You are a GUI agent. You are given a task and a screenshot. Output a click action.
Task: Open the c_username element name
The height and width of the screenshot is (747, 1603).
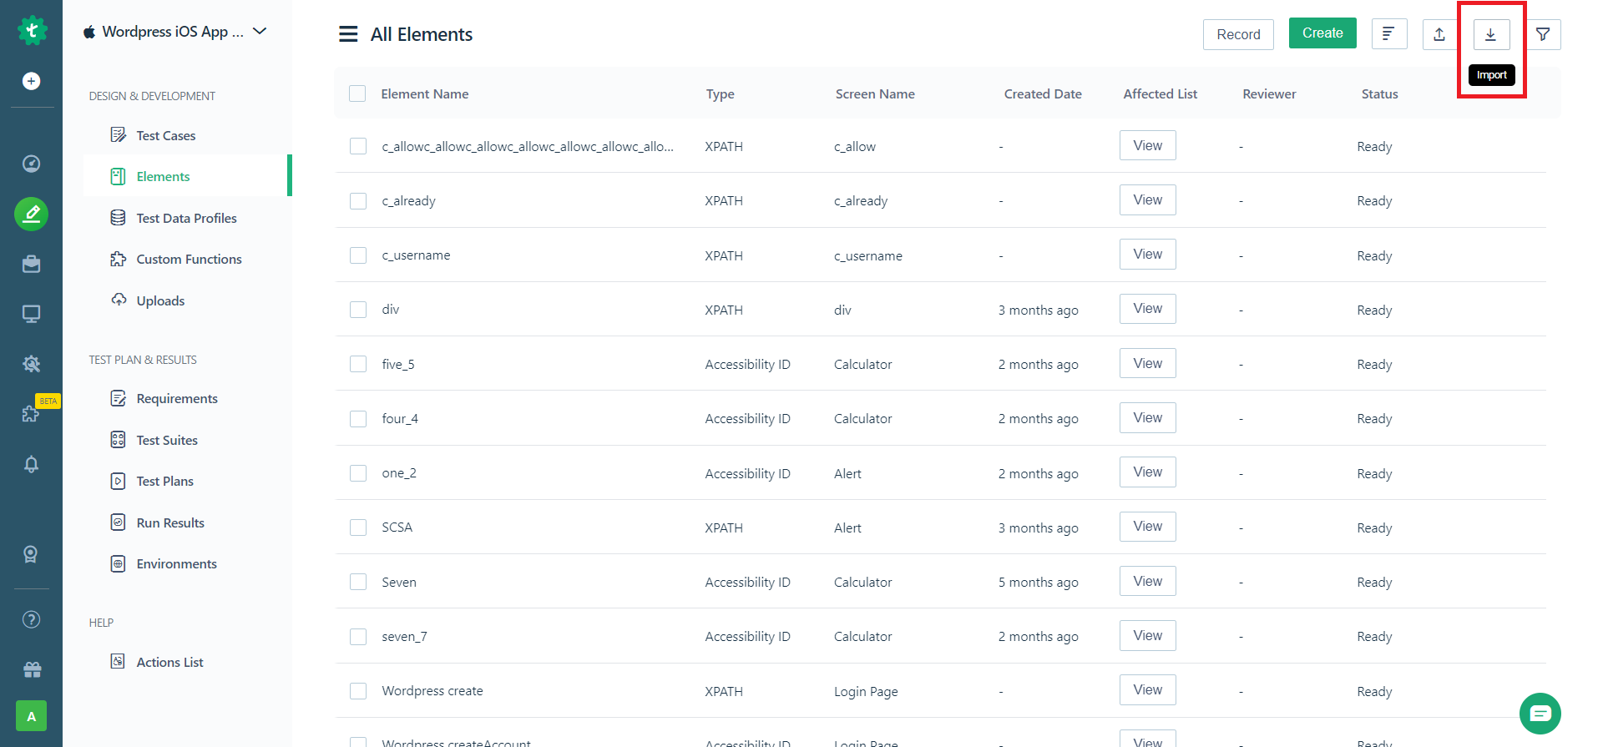[x=416, y=255]
